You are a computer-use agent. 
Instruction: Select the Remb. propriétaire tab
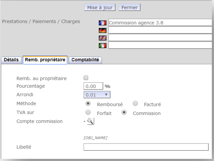pyautogui.click(x=45, y=60)
